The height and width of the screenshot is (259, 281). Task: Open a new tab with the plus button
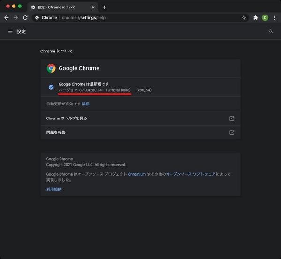[x=105, y=7]
